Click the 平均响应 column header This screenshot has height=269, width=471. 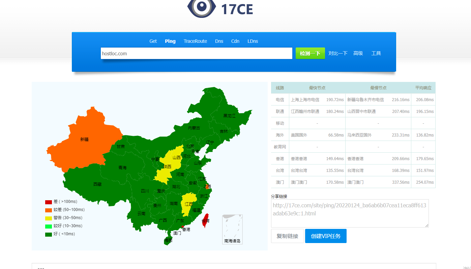coord(423,88)
